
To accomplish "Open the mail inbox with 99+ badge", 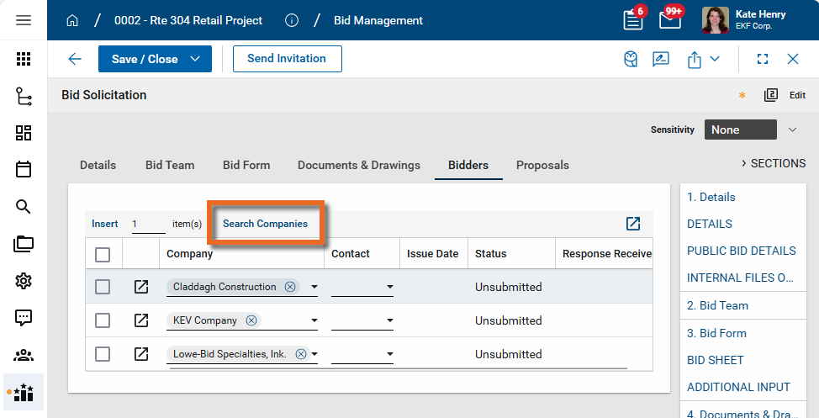I will (x=670, y=19).
